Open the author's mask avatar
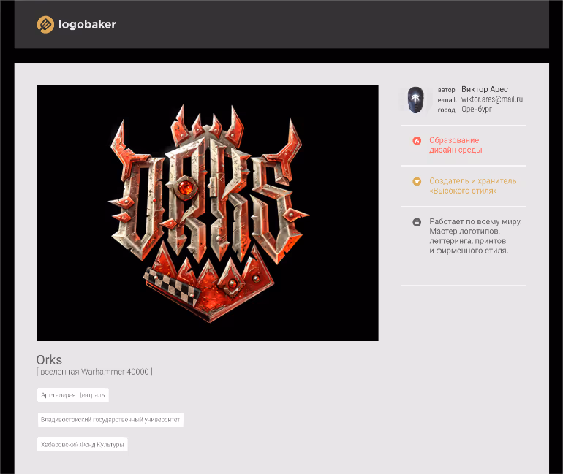The height and width of the screenshot is (474, 563). (x=416, y=99)
